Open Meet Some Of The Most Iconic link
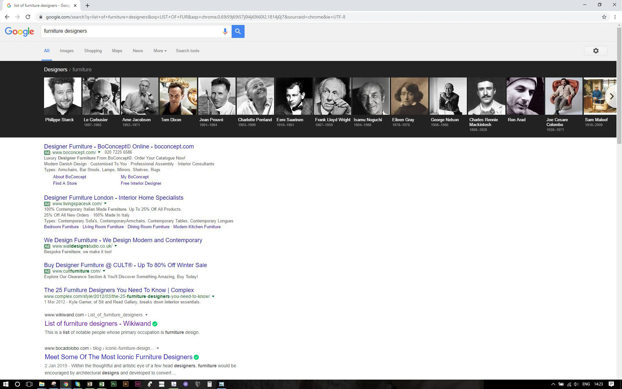The width and height of the screenshot is (622, 389). [x=119, y=357]
